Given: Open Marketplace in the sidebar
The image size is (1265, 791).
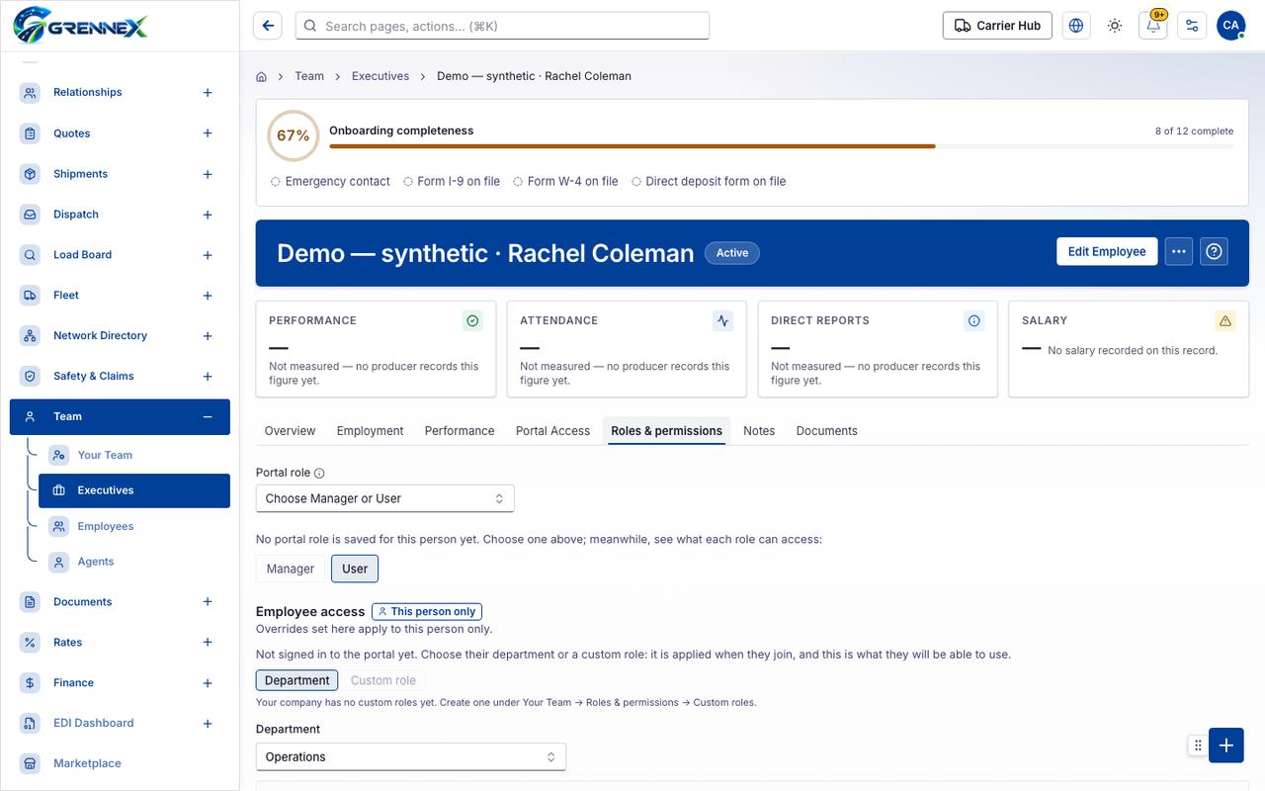Looking at the screenshot, I should 120,763.
